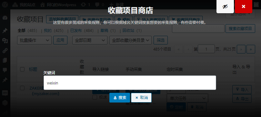Viewport: 261px width, 117px height.
Task: Click the updates icon showing 1
Action: pos(85,5)
